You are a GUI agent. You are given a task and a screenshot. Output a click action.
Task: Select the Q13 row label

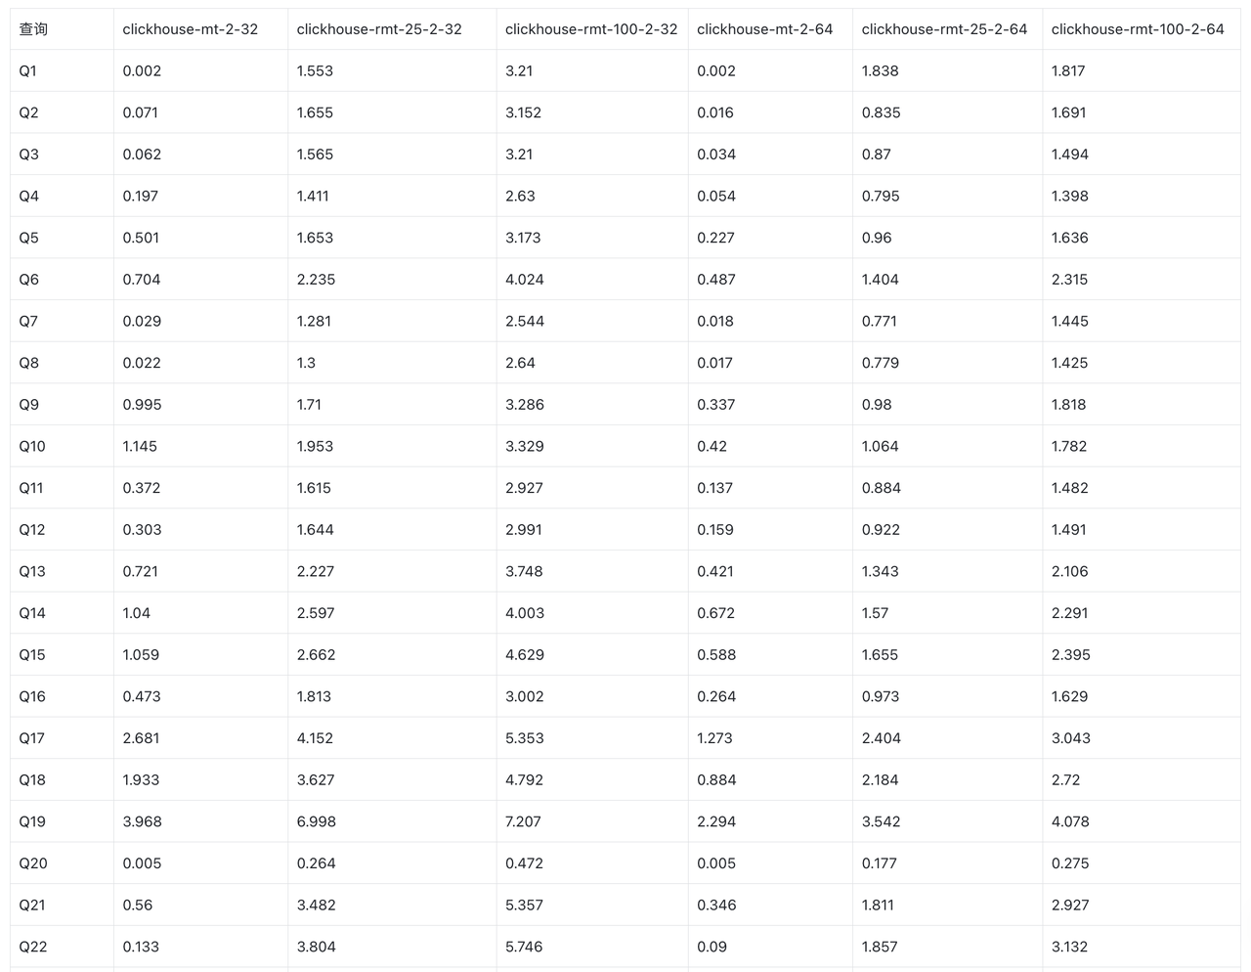pyautogui.click(x=32, y=571)
